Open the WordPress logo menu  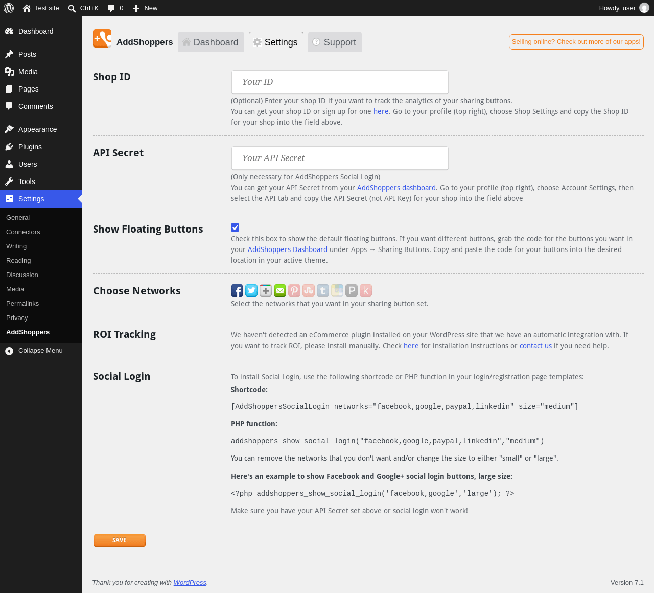(9, 8)
